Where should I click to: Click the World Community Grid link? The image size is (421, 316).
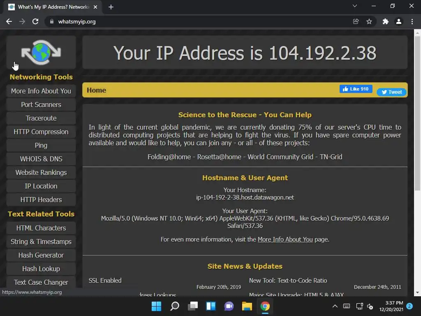(280, 157)
